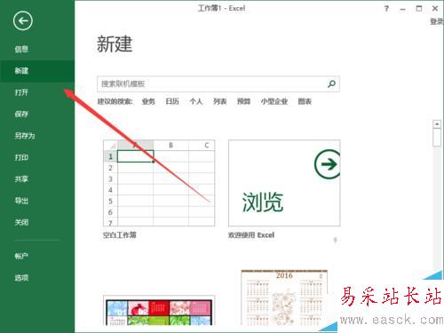444x333 pixels.
Task: Minimize the Excel window
Action: [x=402, y=9]
